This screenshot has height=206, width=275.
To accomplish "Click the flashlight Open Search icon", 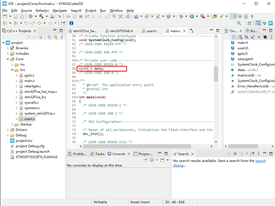I will pos(221,16).
